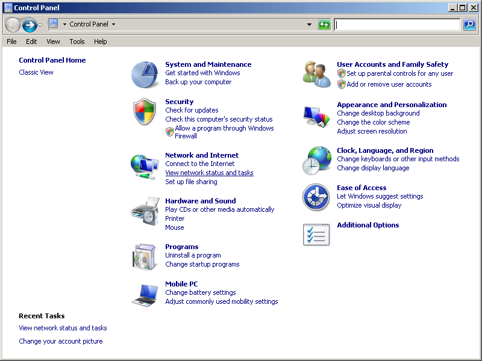This screenshot has height=361, width=482.
Task: Click the Mobile PC laptop icon
Action: (145, 295)
